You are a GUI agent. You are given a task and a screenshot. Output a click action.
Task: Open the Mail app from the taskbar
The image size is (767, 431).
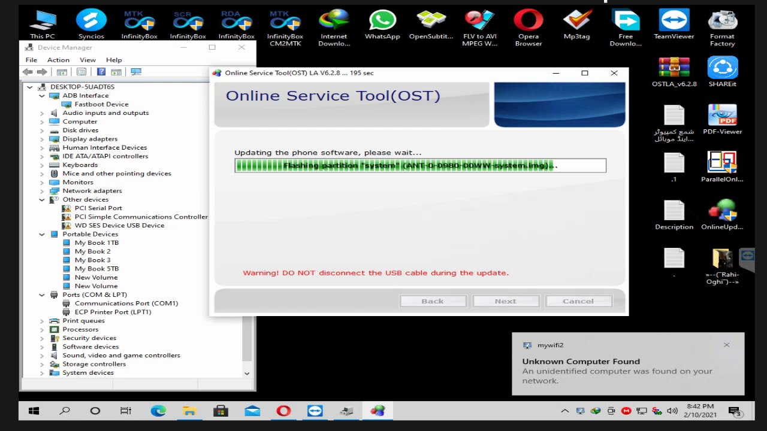[x=252, y=411]
